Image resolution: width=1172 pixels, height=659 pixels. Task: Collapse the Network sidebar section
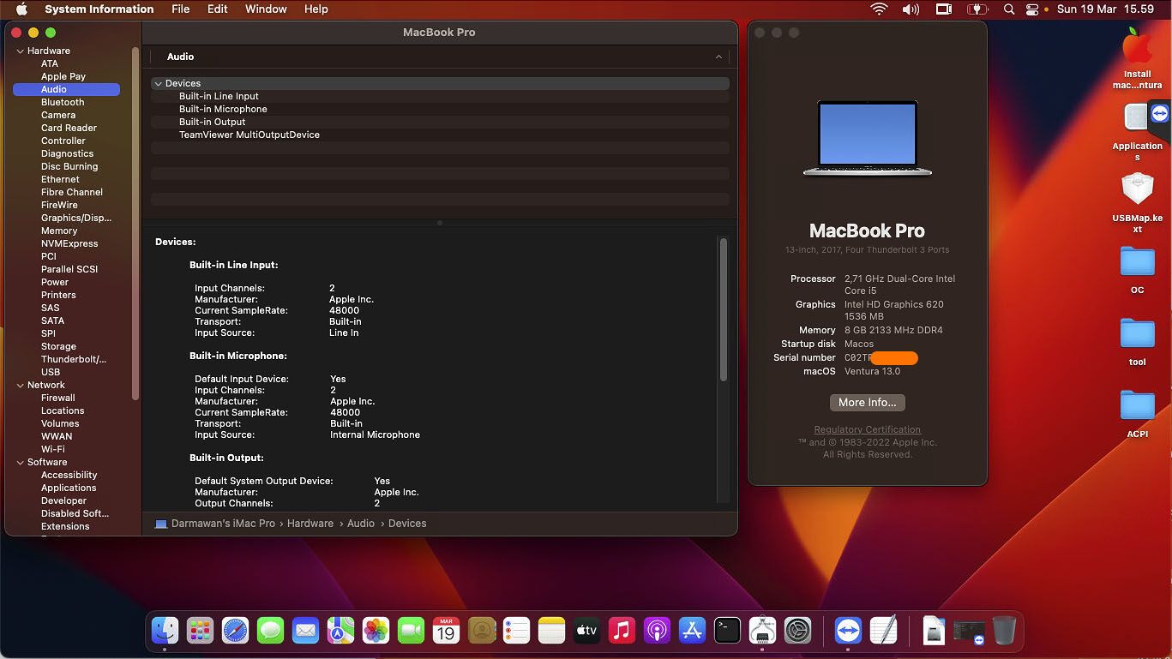tap(21, 386)
